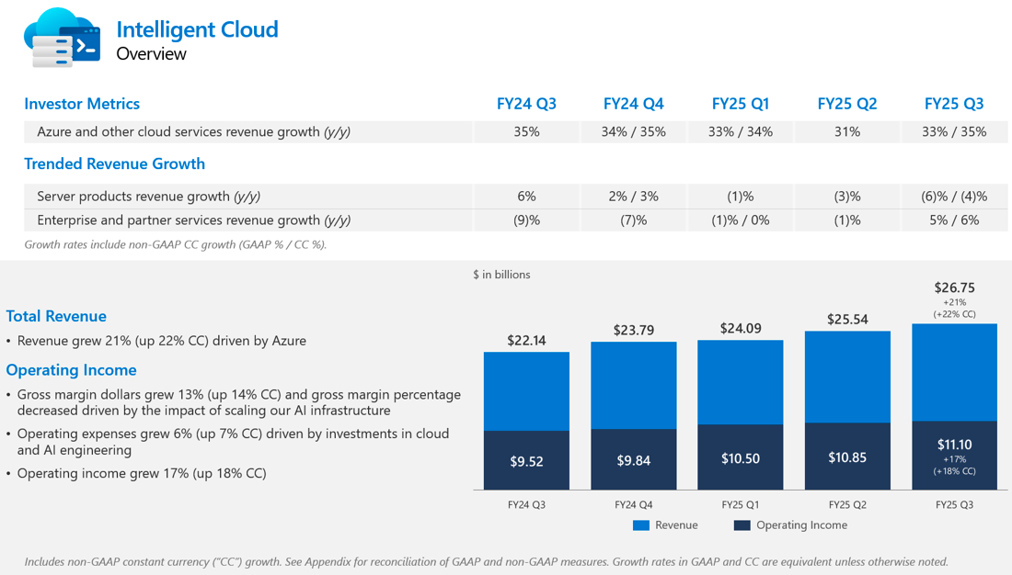Select the Total Revenue heading
The height and width of the screenshot is (575, 1012).
coord(56,317)
